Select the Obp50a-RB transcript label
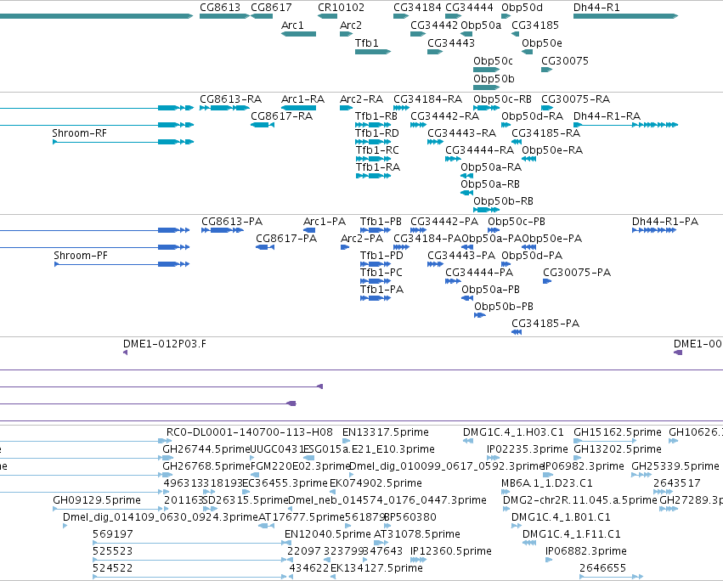 click(490, 184)
